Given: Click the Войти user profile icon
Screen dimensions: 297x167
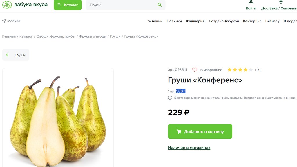Looking at the screenshot, I should 251,2.
